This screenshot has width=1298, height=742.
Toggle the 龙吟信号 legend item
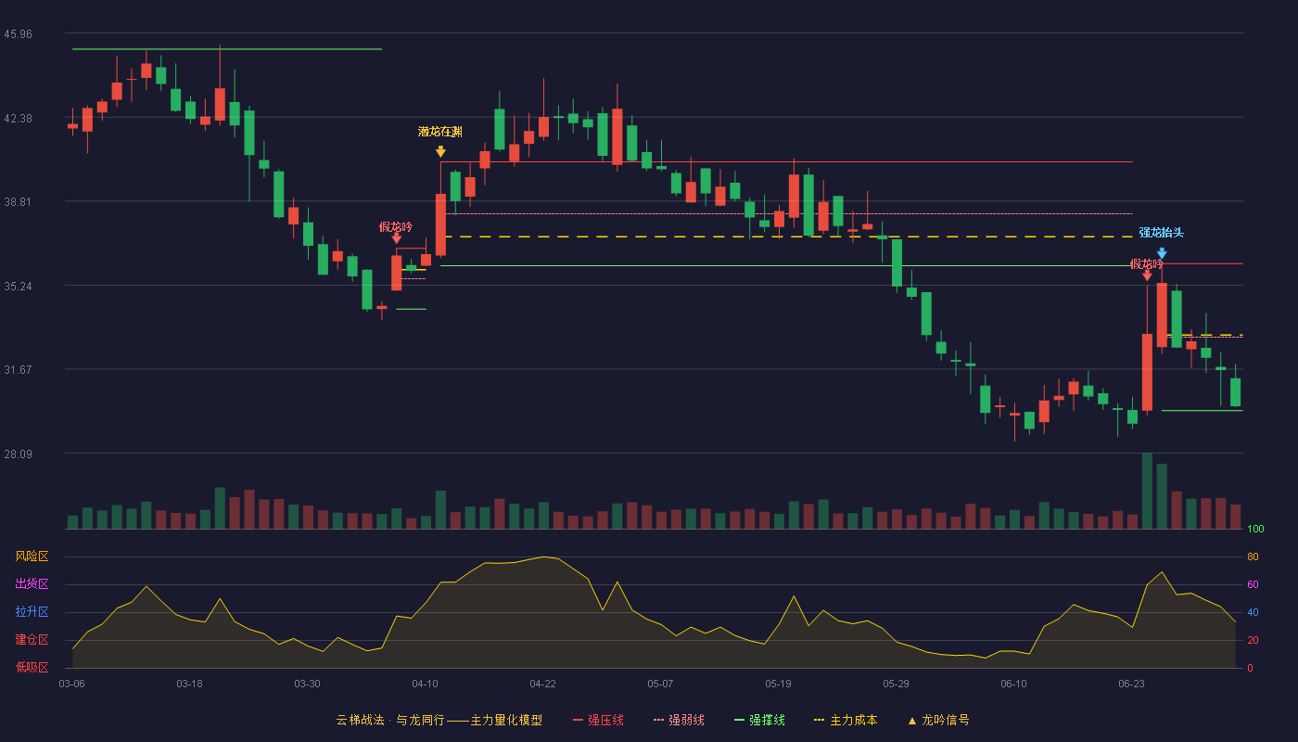point(938,720)
